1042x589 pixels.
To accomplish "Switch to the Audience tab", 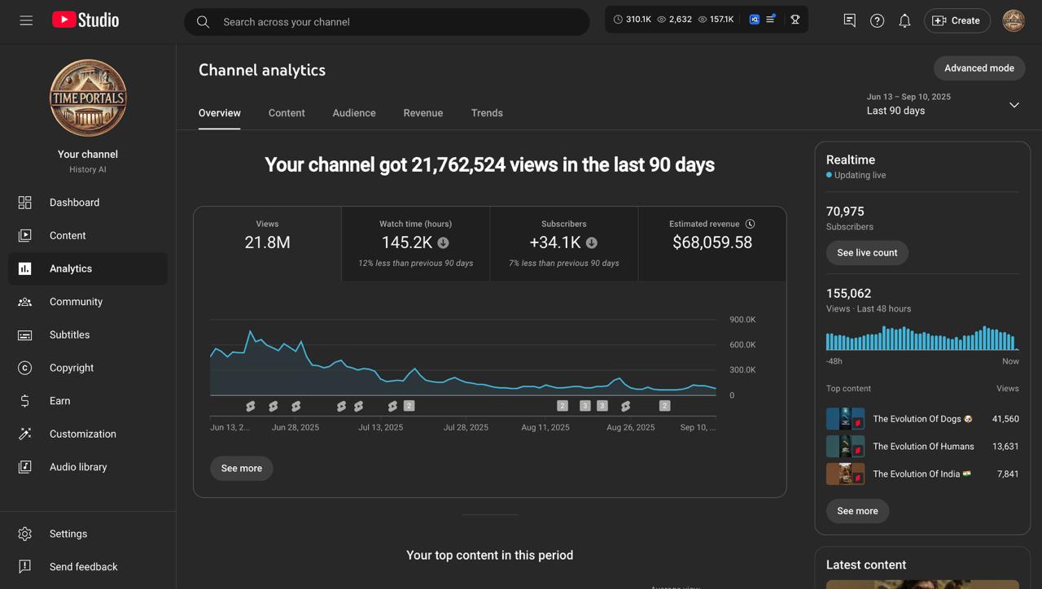I will pos(354,113).
